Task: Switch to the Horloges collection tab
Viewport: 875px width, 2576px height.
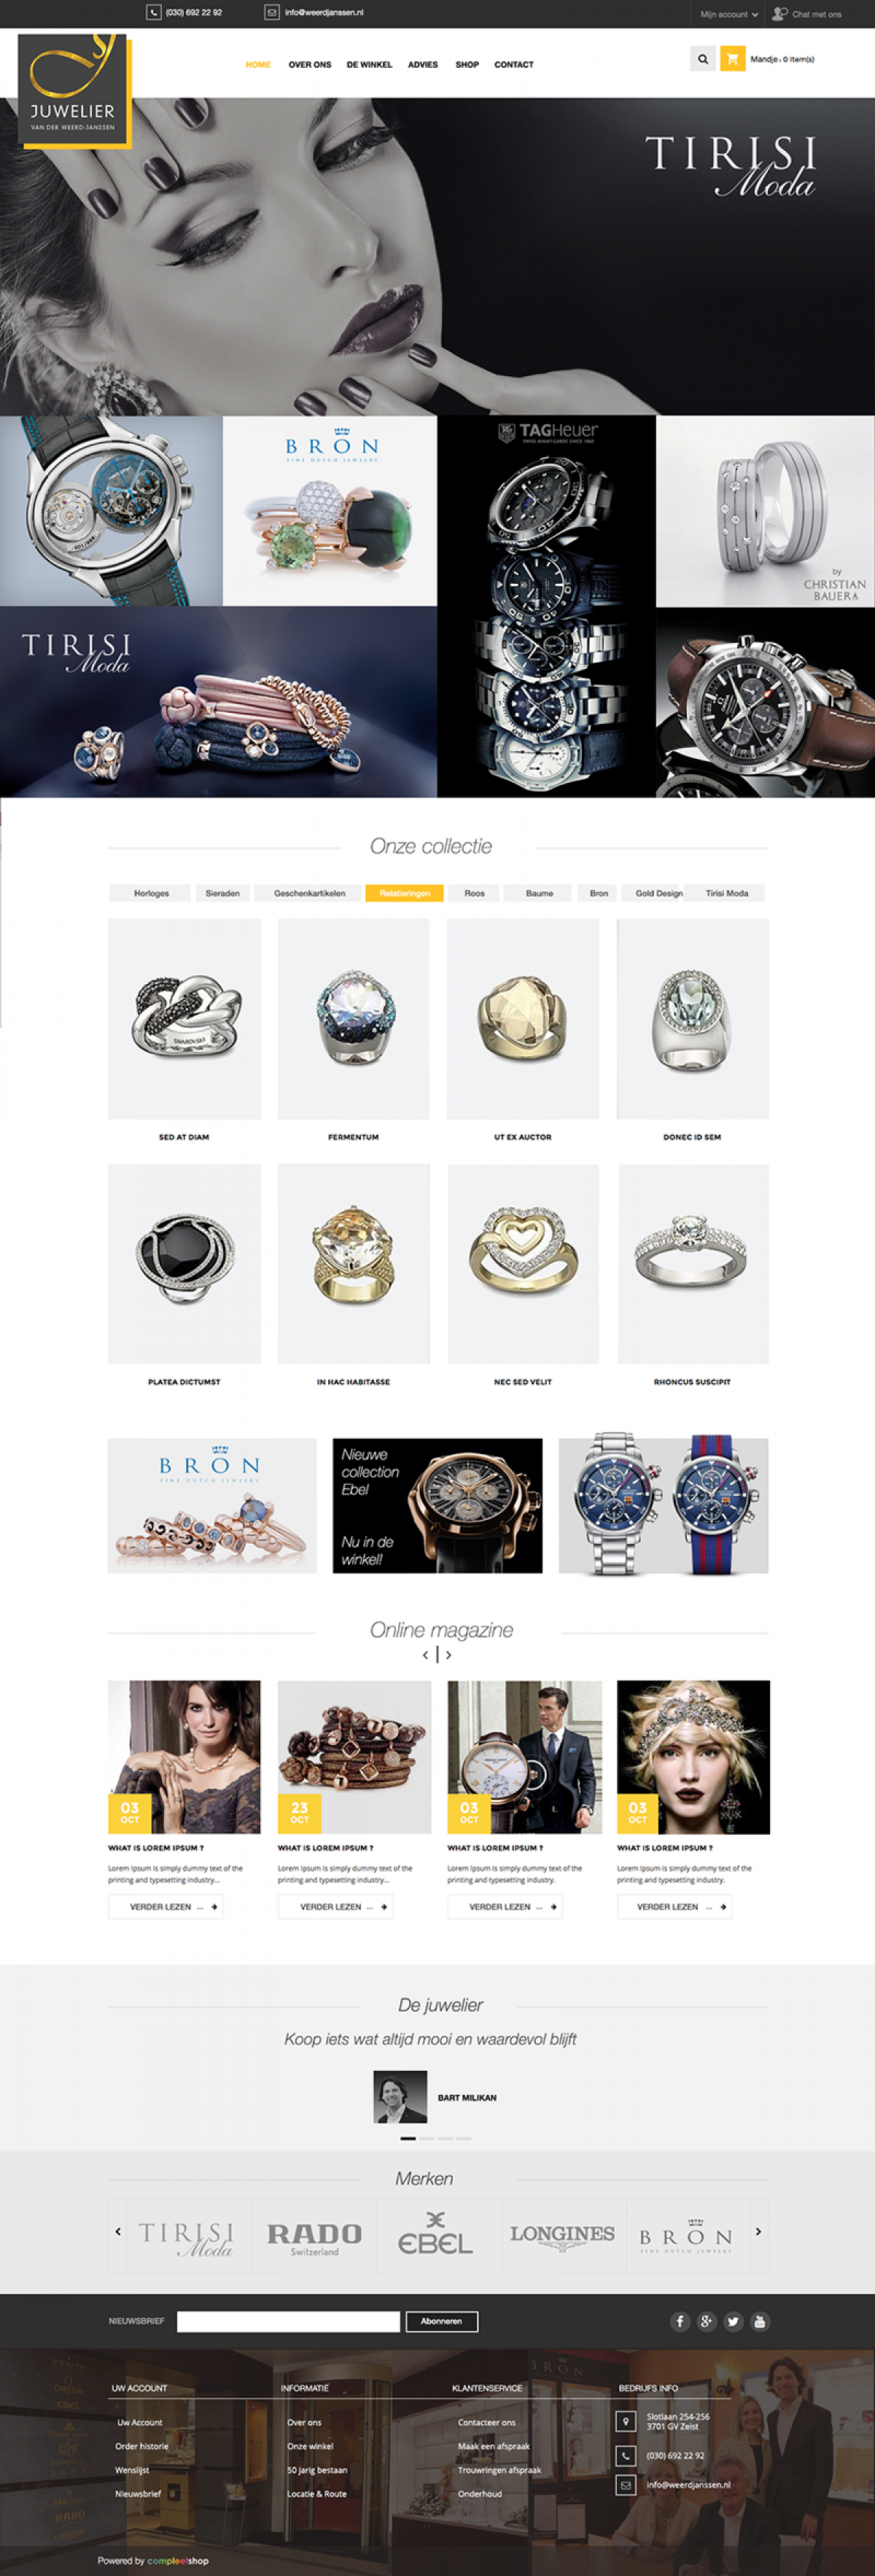Action: coord(151,893)
